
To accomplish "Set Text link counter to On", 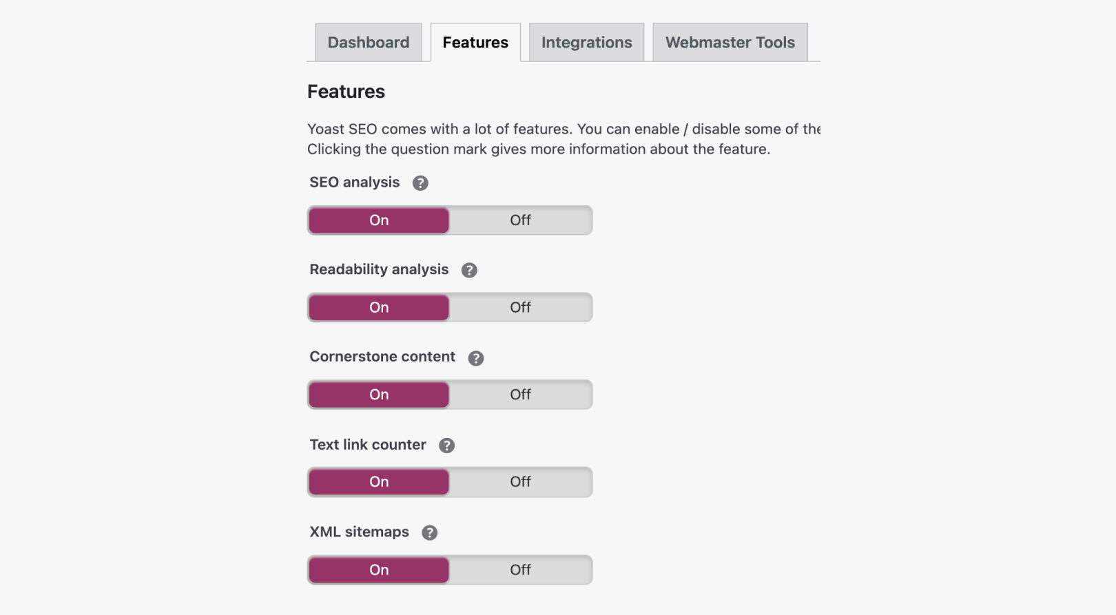I will [x=379, y=482].
